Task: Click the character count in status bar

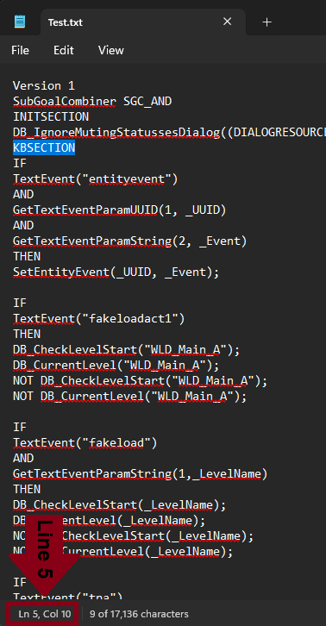Action: 139,614
